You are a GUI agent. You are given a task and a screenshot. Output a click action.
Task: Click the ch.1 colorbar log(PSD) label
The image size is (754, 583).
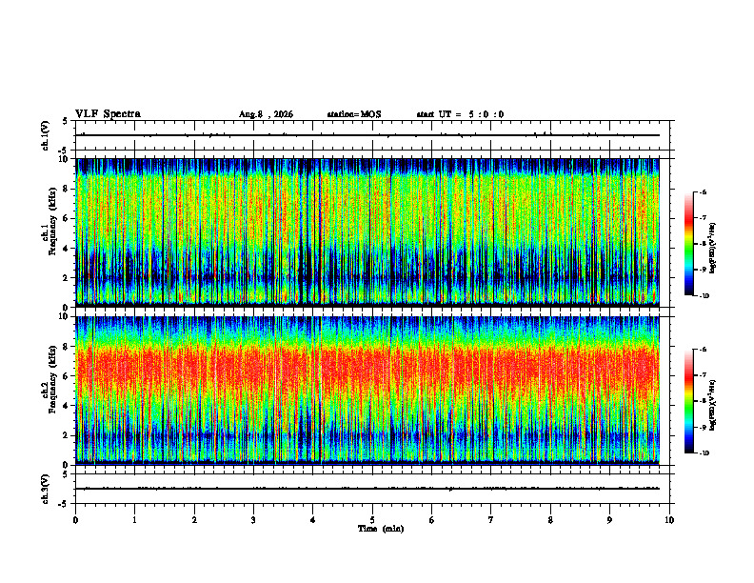pos(713,249)
